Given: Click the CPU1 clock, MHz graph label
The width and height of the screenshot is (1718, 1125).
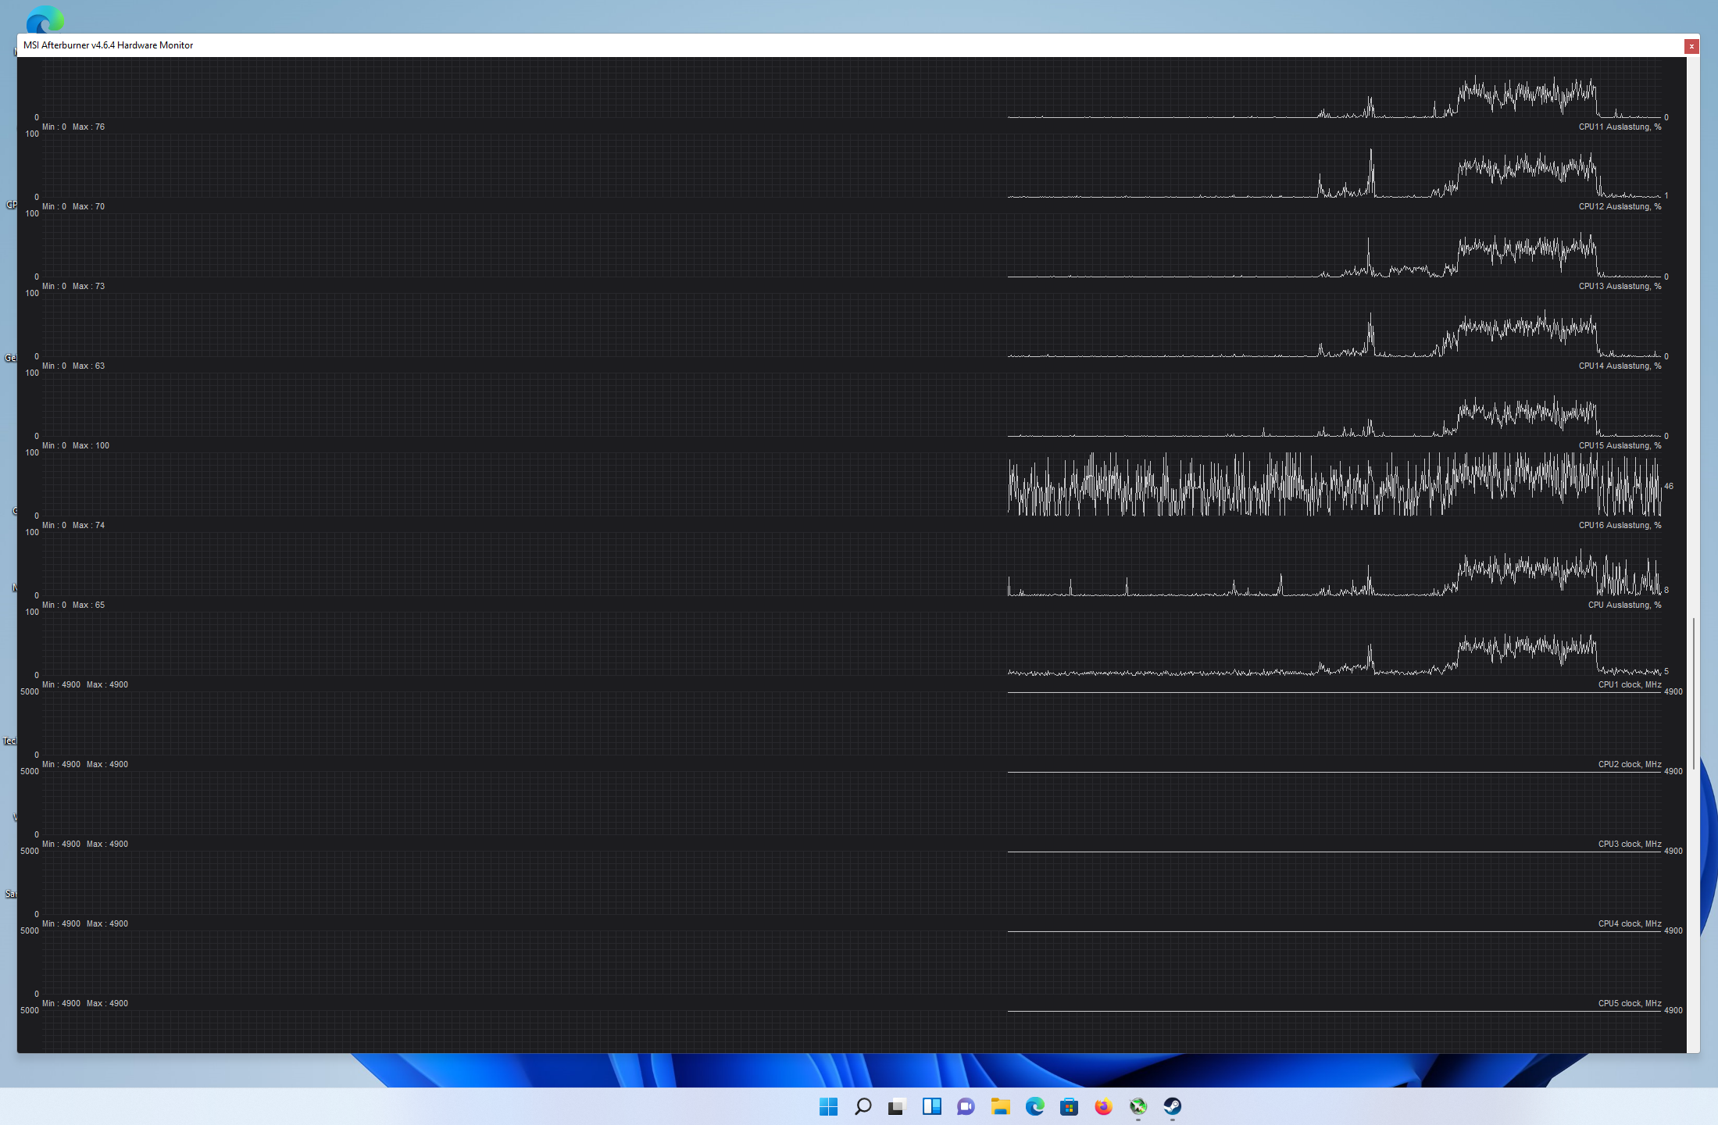Looking at the screenshot, I should pyautogui.click(x=1629, y=684).
